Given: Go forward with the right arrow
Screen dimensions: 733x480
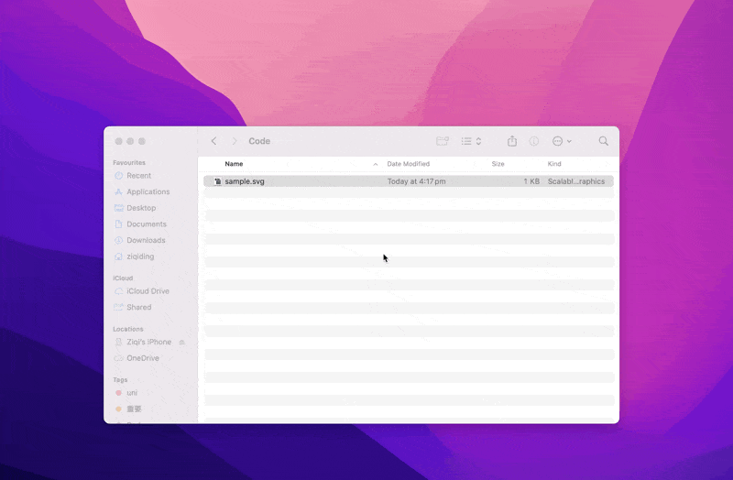Looking at the screenshot, I should pyautogui.click(x=235, y=141).
